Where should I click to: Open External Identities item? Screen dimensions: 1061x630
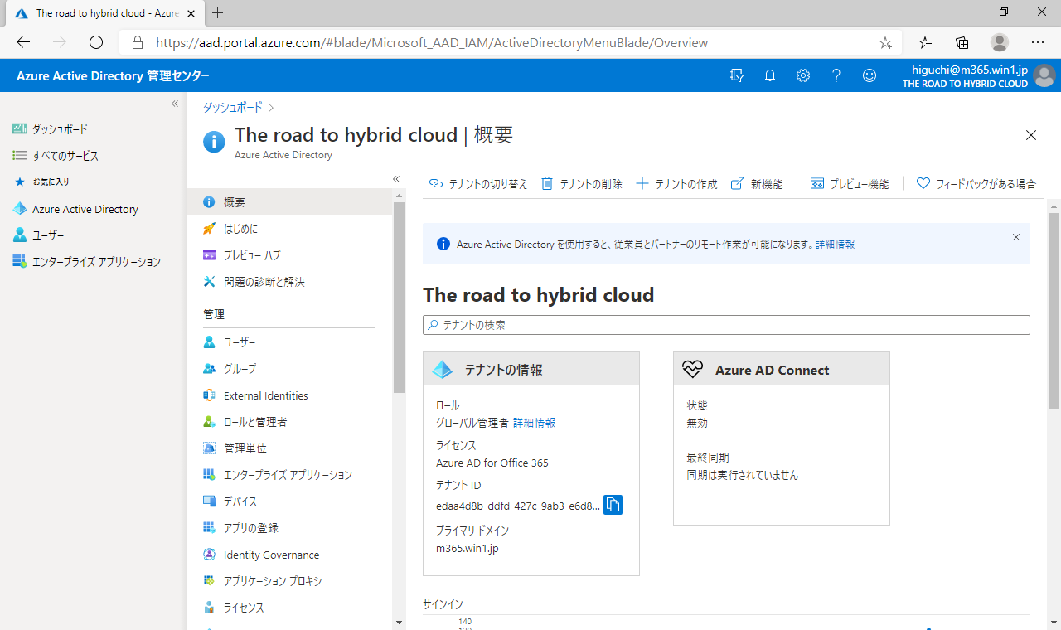(x=289, y=395)
